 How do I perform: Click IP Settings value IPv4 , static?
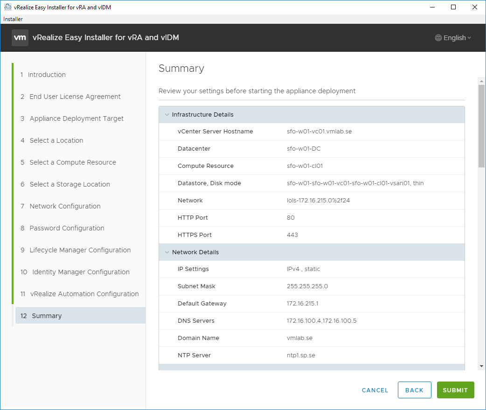point(304,269)
